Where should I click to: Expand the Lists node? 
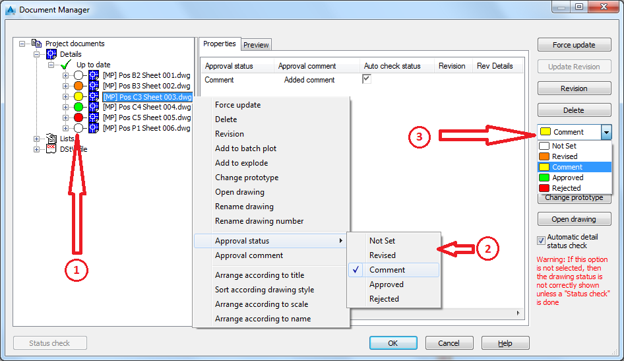37,139
